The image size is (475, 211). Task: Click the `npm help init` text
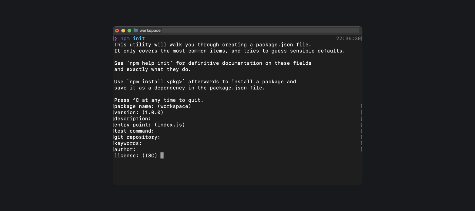point(150,63)
